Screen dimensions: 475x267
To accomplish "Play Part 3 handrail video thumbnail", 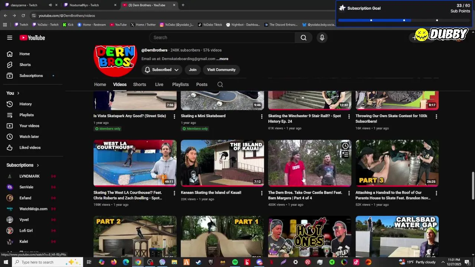I will point(397,163).
